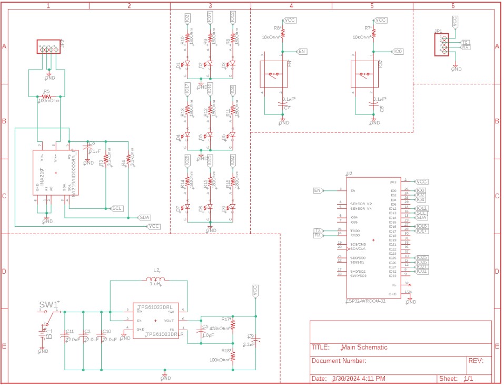
Task: Select the SDA net label flag
Action: [145, 217]
